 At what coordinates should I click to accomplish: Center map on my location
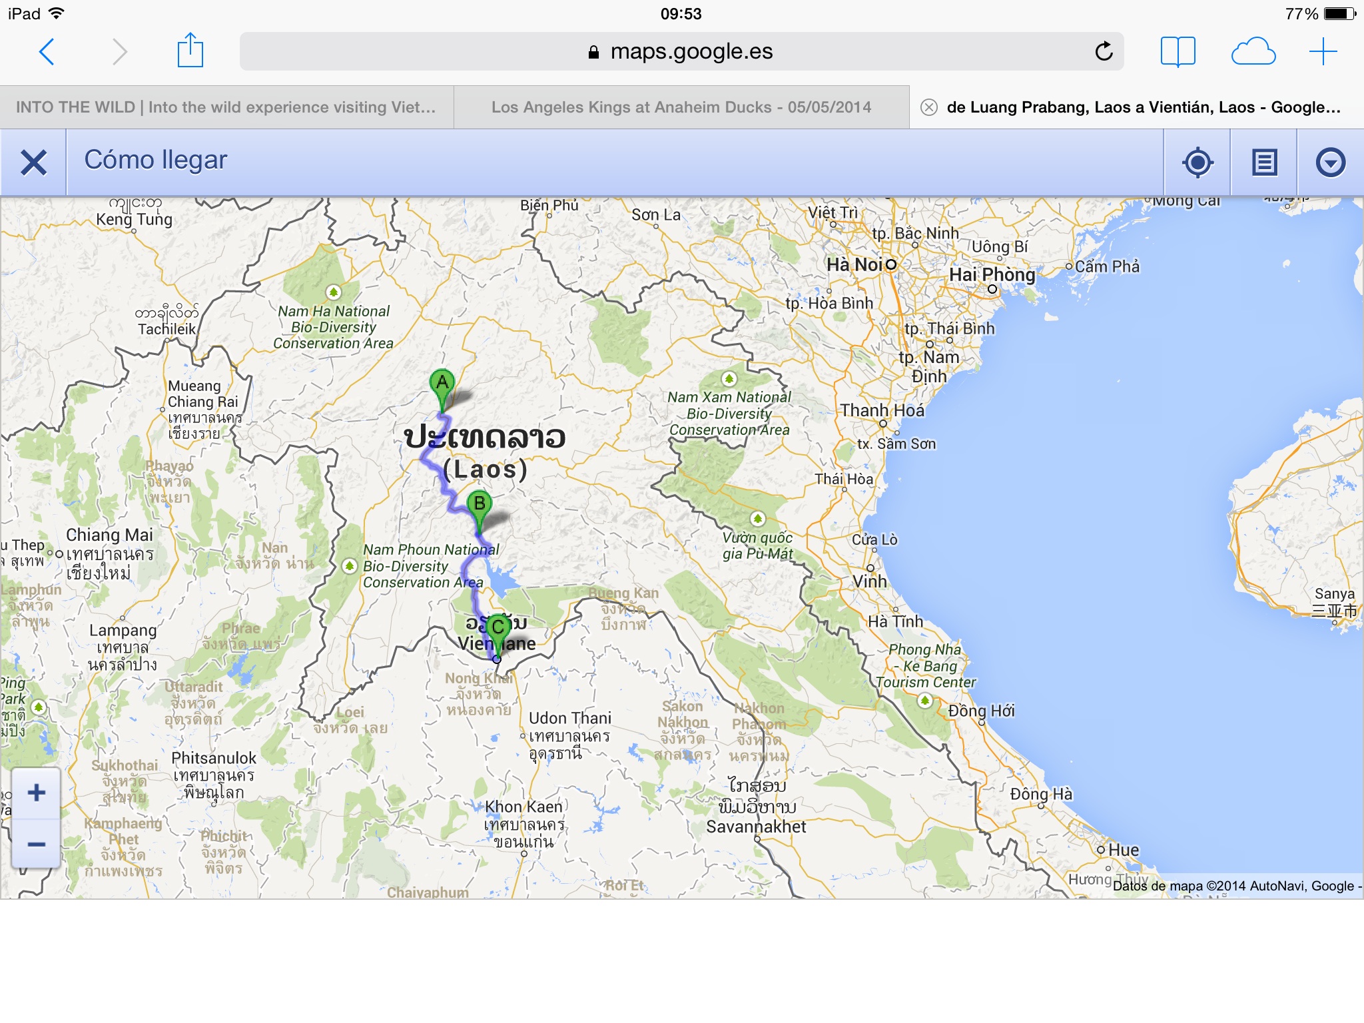pyautogui.click(x=1197, y=163)
